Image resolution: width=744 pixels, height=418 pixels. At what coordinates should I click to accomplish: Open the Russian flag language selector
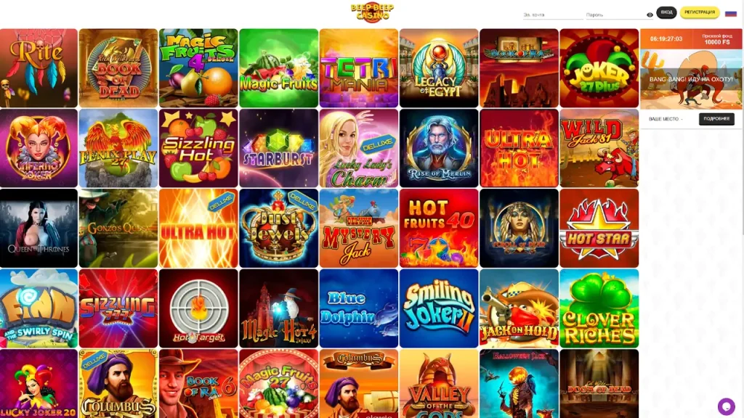point(731,13)
